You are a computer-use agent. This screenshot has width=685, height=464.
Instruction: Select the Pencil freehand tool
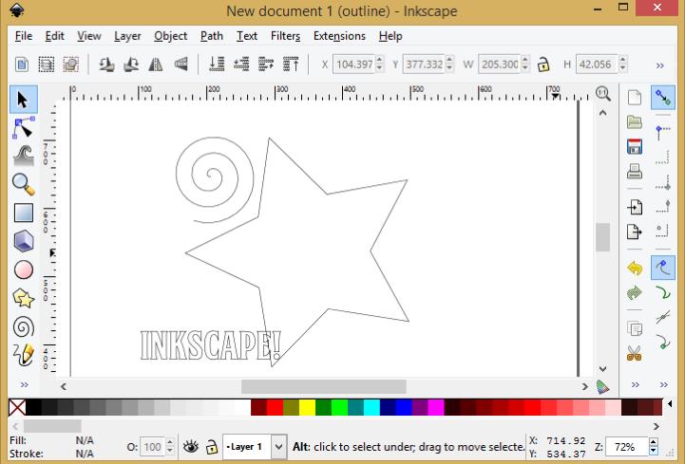[23, 355]
